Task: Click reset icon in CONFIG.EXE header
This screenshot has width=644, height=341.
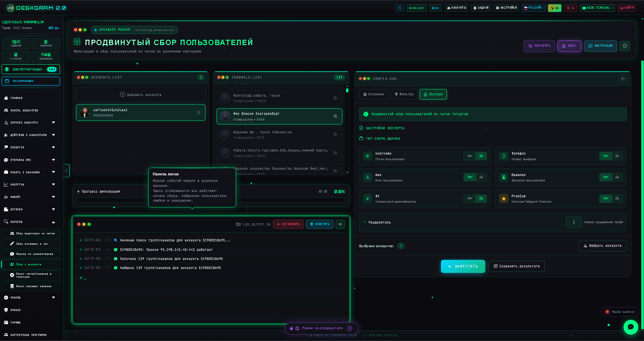Action: click(623, 78)
